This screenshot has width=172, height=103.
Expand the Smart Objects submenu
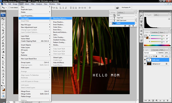point(35,45)
